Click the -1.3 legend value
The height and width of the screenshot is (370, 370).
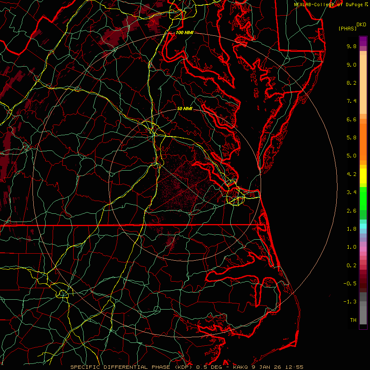(350, 302)
